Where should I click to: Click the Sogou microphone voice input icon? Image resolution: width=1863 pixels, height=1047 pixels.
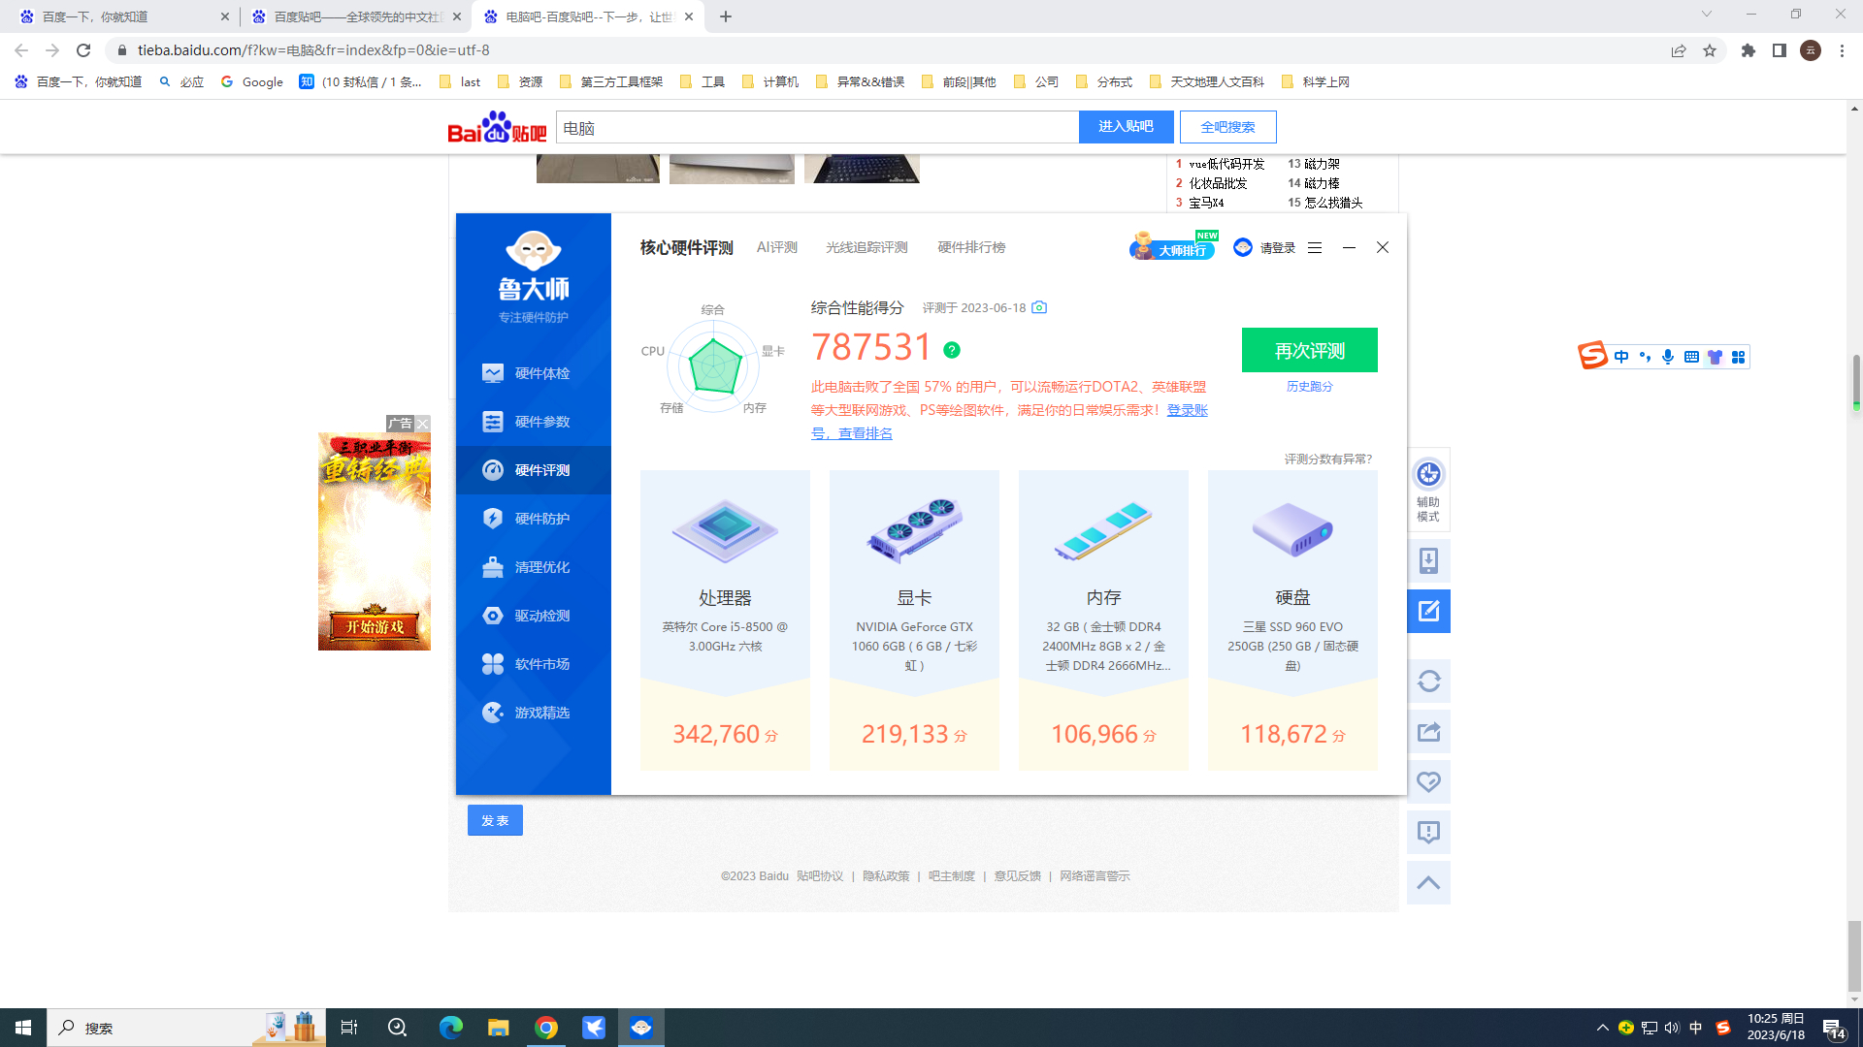[x=1668, y=357]
